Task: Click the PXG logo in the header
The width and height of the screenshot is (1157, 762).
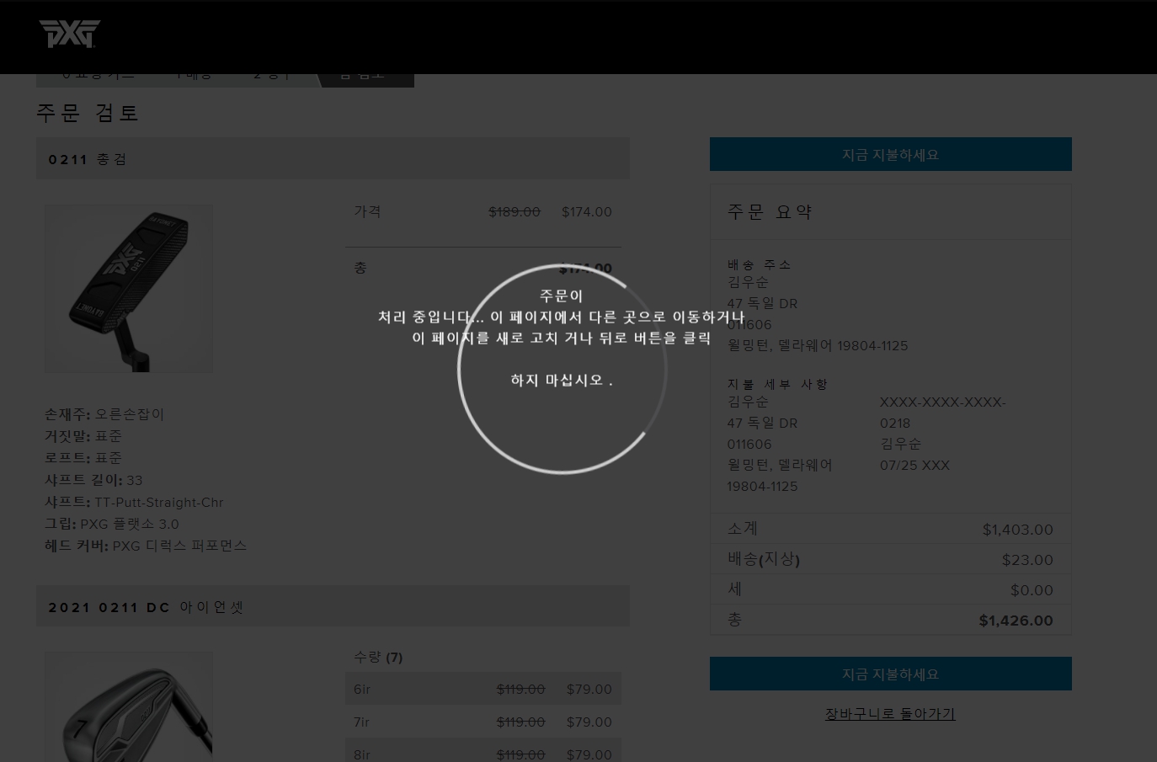Action: (x=69, y=34)
